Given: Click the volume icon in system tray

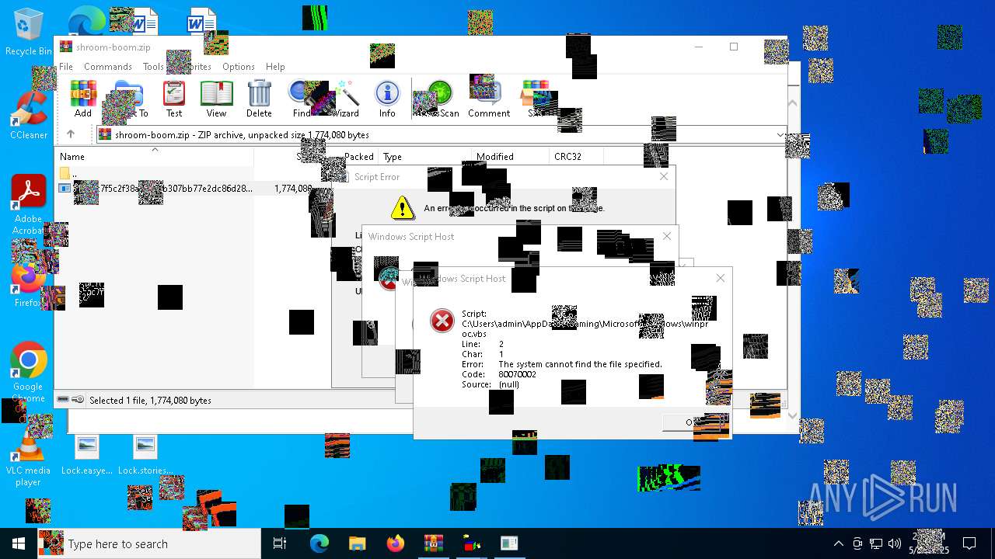Looking at the screenshot, I should (895, 543).
